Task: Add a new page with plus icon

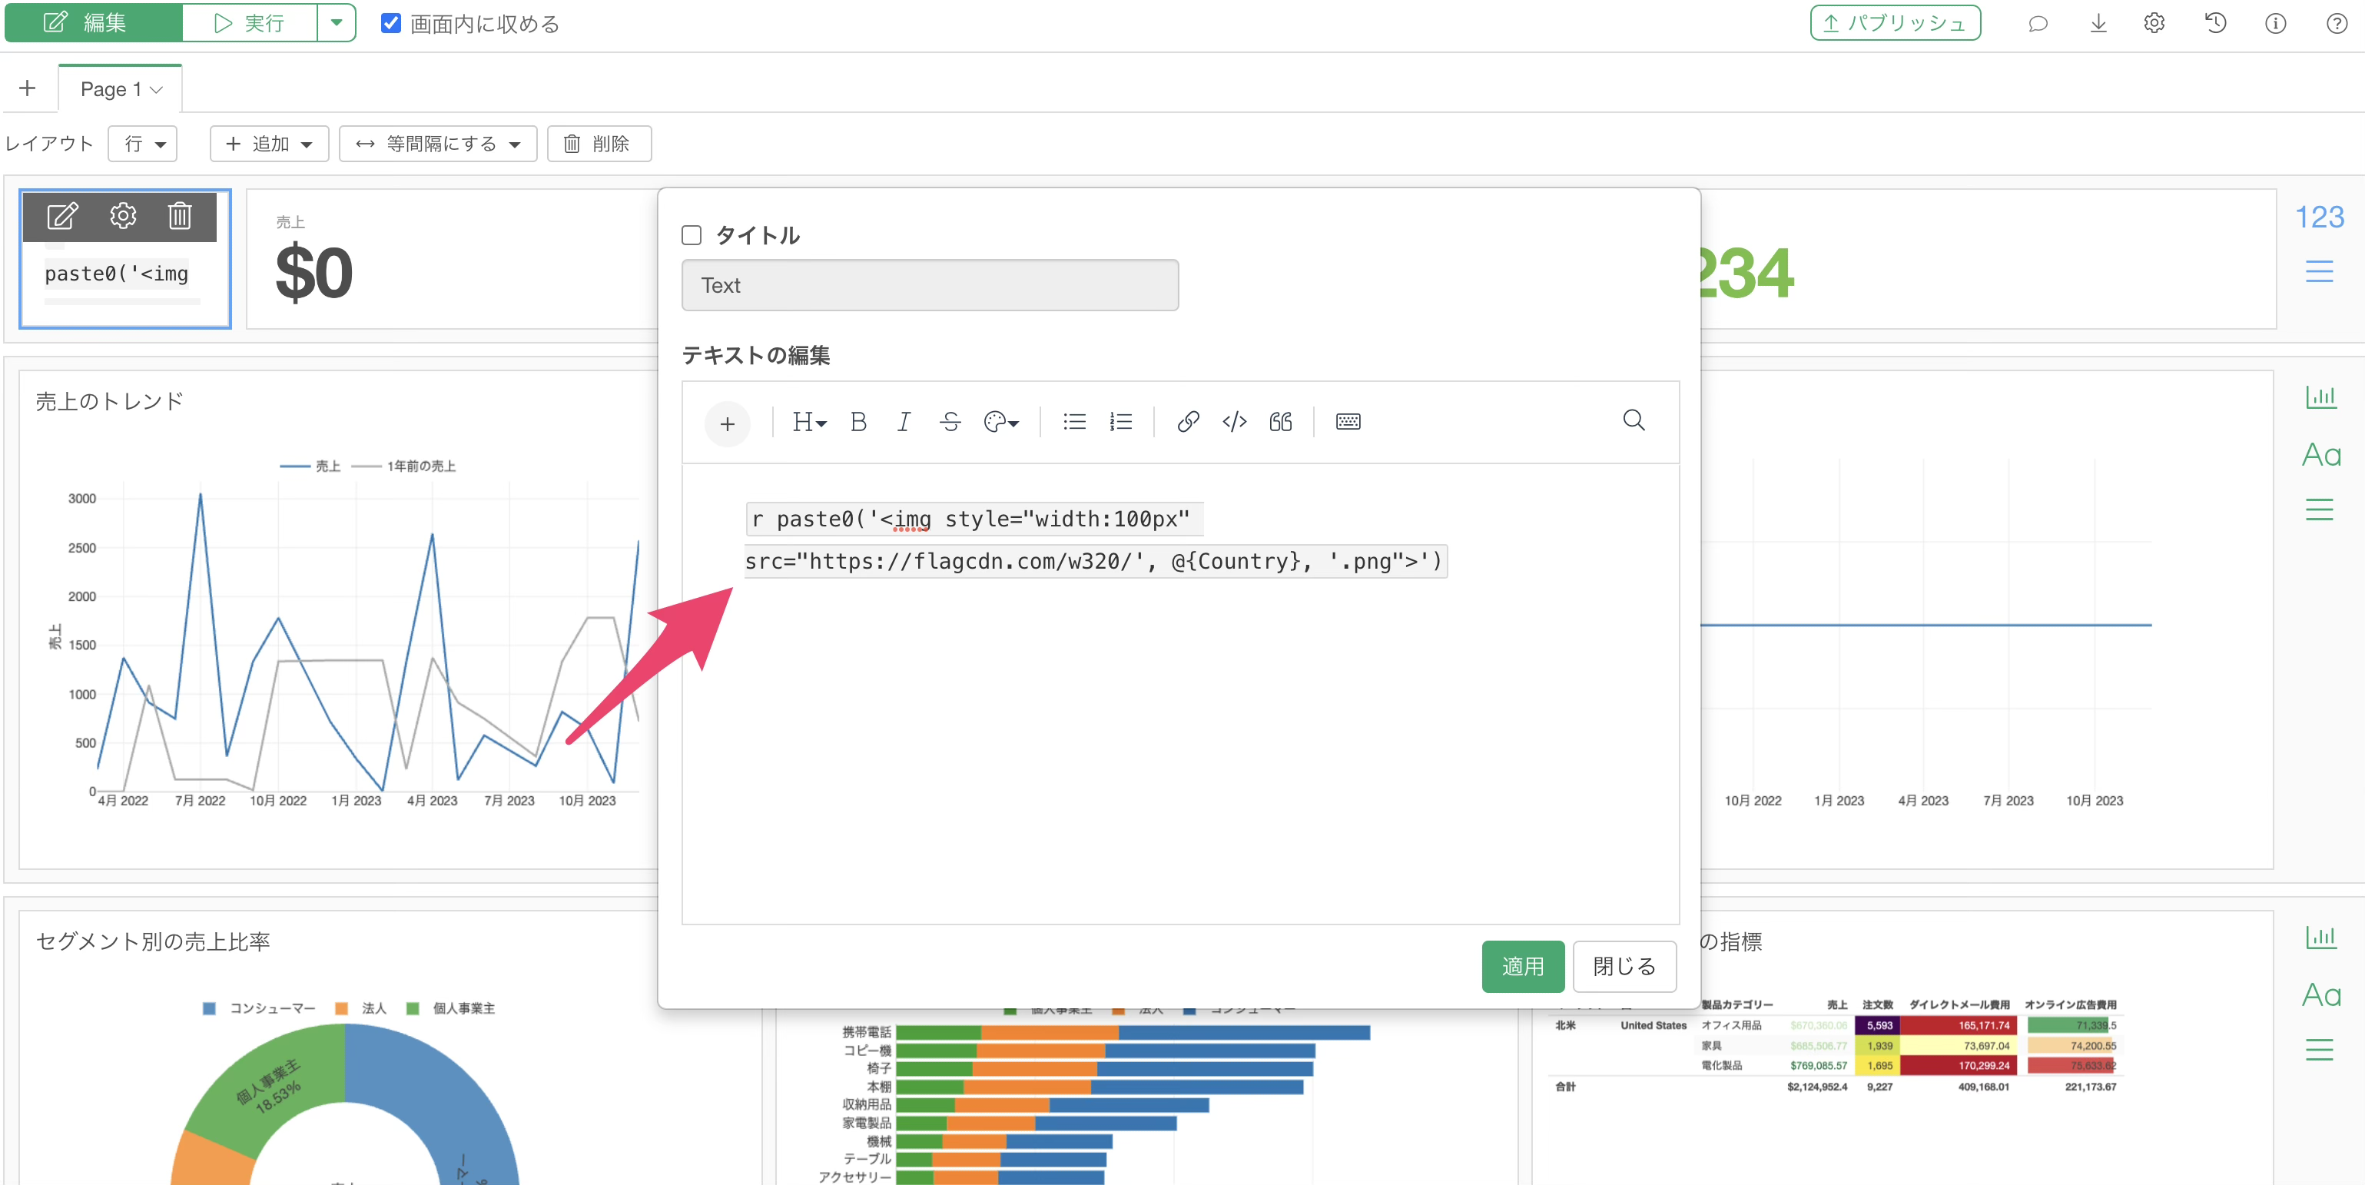Action: [28, 88]
